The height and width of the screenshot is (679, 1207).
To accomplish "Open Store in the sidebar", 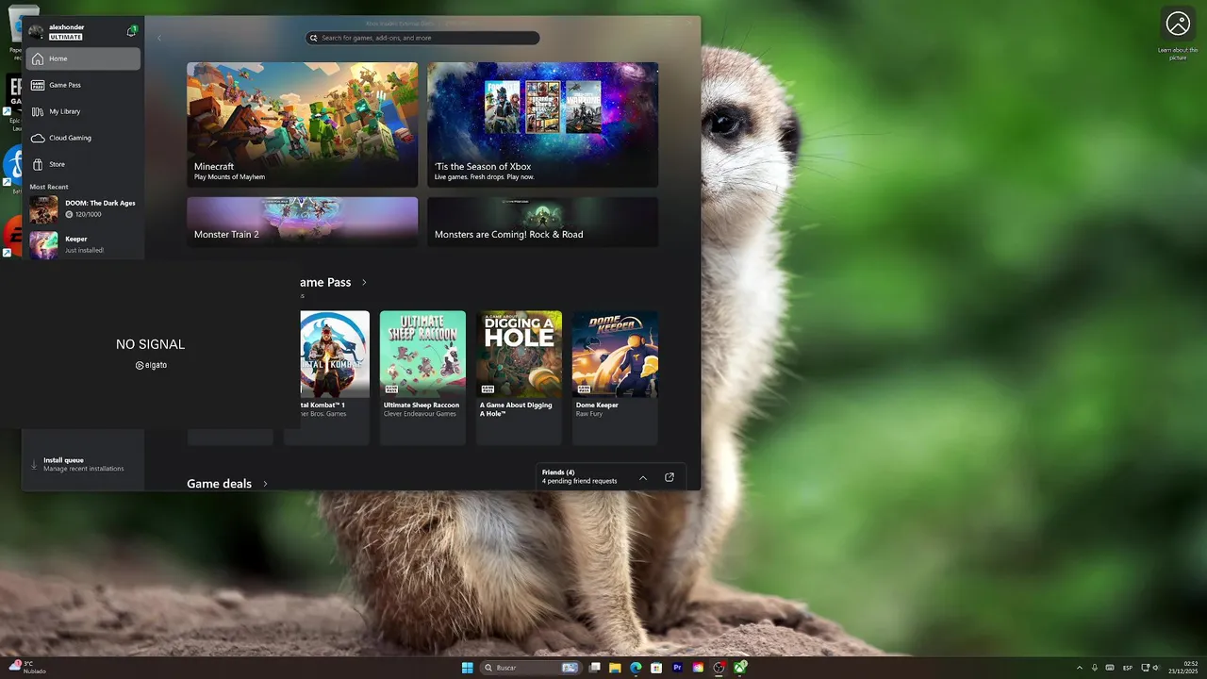I will pos(83,164).
